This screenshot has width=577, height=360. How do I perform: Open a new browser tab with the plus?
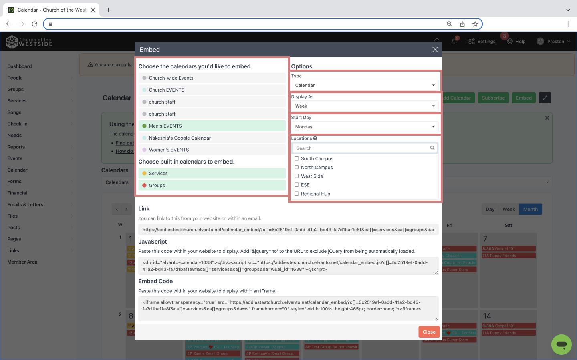tap(108, 10)
